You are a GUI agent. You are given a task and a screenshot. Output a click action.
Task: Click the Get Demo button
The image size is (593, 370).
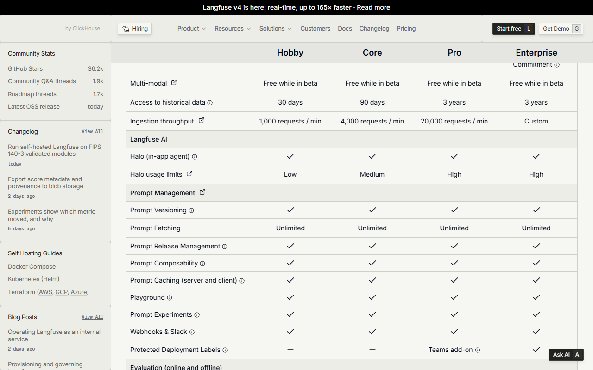point(561,29)
